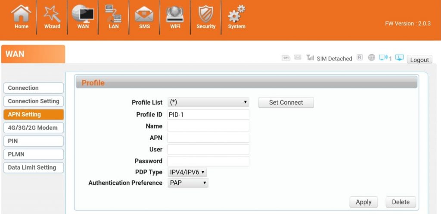This screenshot has height=214, width=441.
Task: Click the SIM Detached status text
Action: (334, 59)
